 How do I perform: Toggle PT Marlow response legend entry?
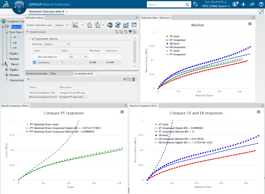[x=60, y=132]
